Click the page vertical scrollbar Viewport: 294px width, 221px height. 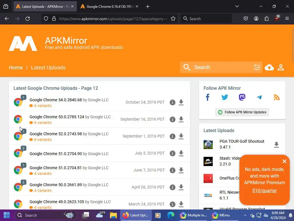click(293, 45)
